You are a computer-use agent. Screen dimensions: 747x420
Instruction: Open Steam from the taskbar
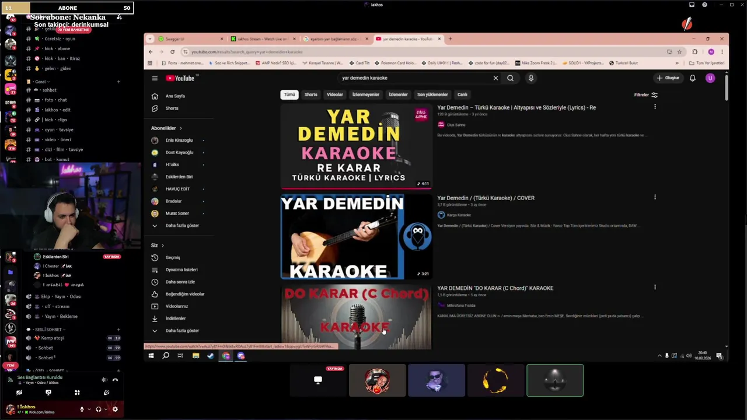[x=211, y=356]
